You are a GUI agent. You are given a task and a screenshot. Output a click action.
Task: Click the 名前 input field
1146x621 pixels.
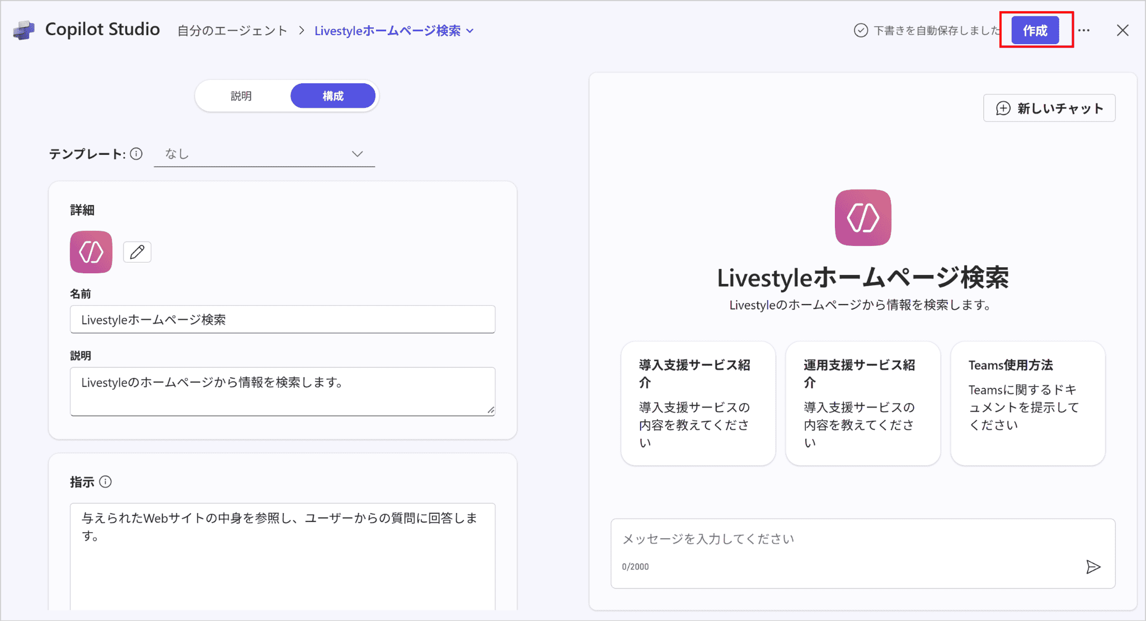click(283, 320)
